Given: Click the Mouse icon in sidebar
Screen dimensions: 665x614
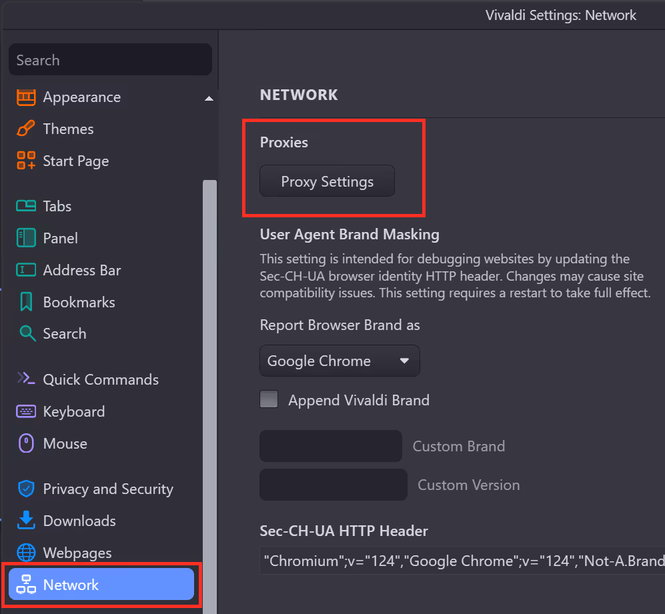Looking at the screenshot, I should [26, 443].
